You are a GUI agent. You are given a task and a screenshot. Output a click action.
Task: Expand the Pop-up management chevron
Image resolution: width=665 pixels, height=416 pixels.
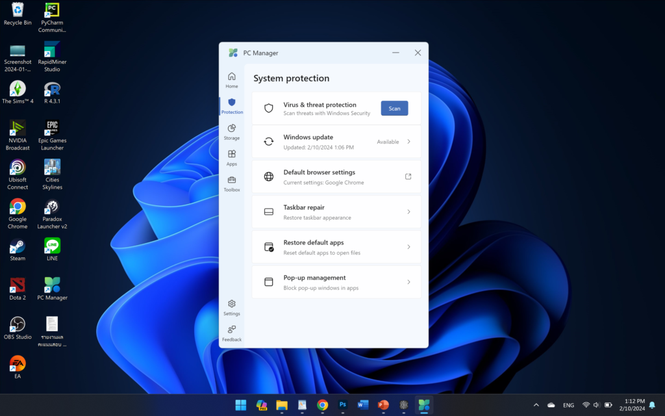[x=409, y=282]
